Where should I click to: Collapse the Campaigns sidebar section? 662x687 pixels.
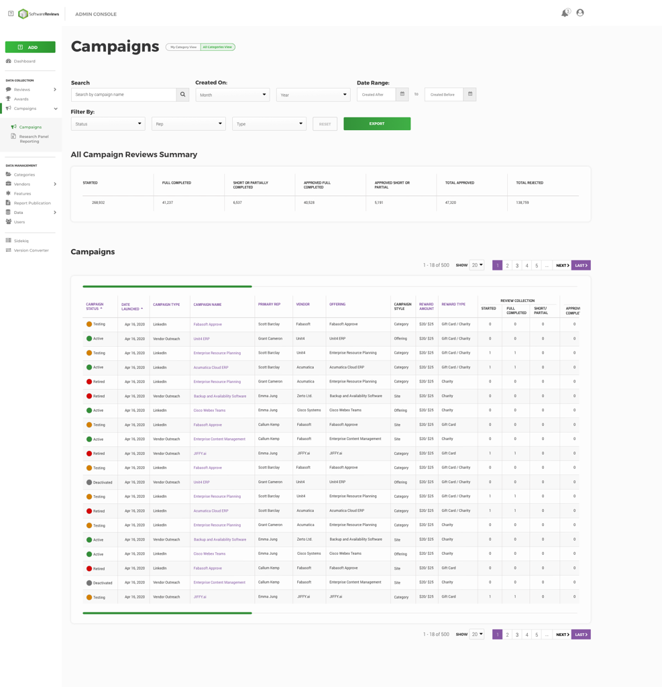point(56,109)
